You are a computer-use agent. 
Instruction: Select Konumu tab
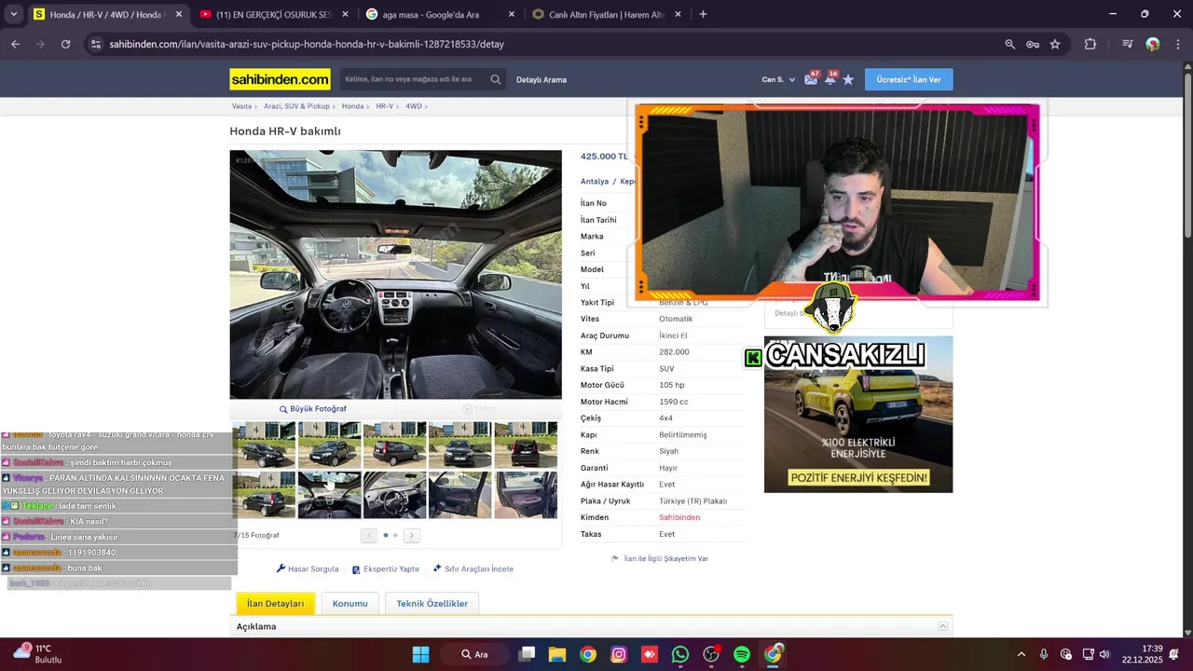(350, 603)
